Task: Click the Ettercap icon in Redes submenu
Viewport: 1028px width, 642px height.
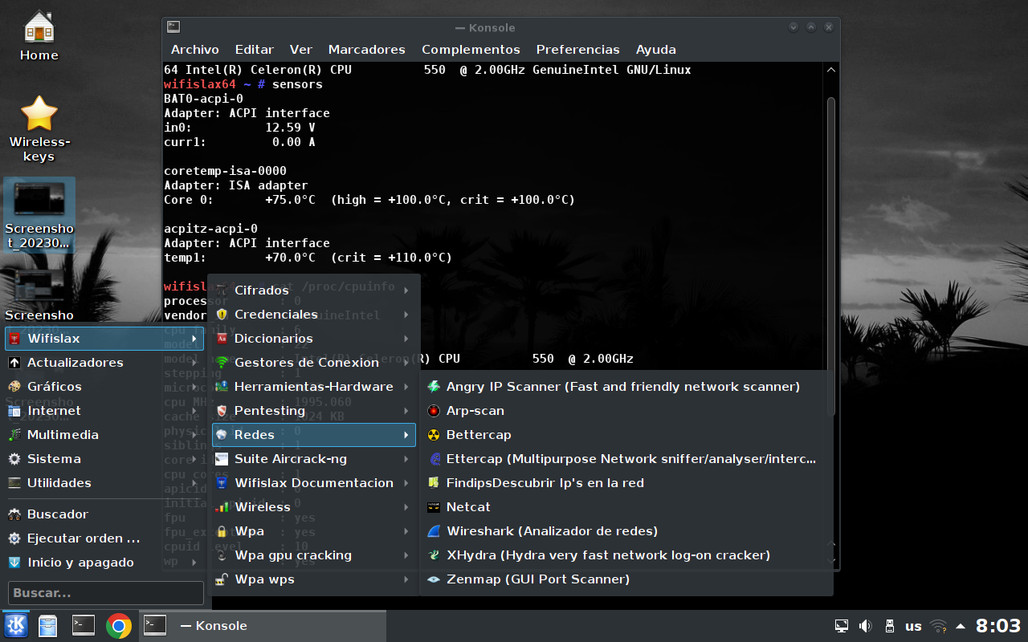Action: tap(434, 459)
